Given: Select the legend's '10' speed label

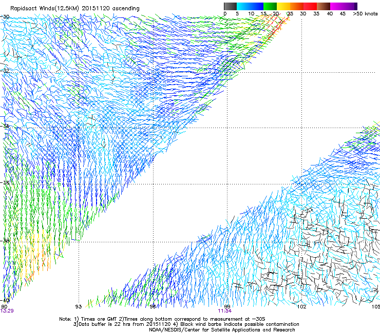Looking at the screenshot, I should pyautogui.click(x=251, y=14).
